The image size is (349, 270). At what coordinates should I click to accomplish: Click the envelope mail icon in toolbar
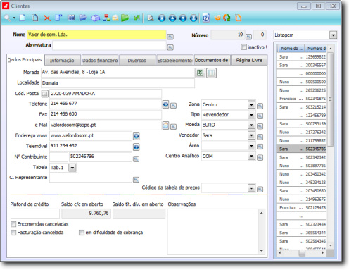coord(115,18)
